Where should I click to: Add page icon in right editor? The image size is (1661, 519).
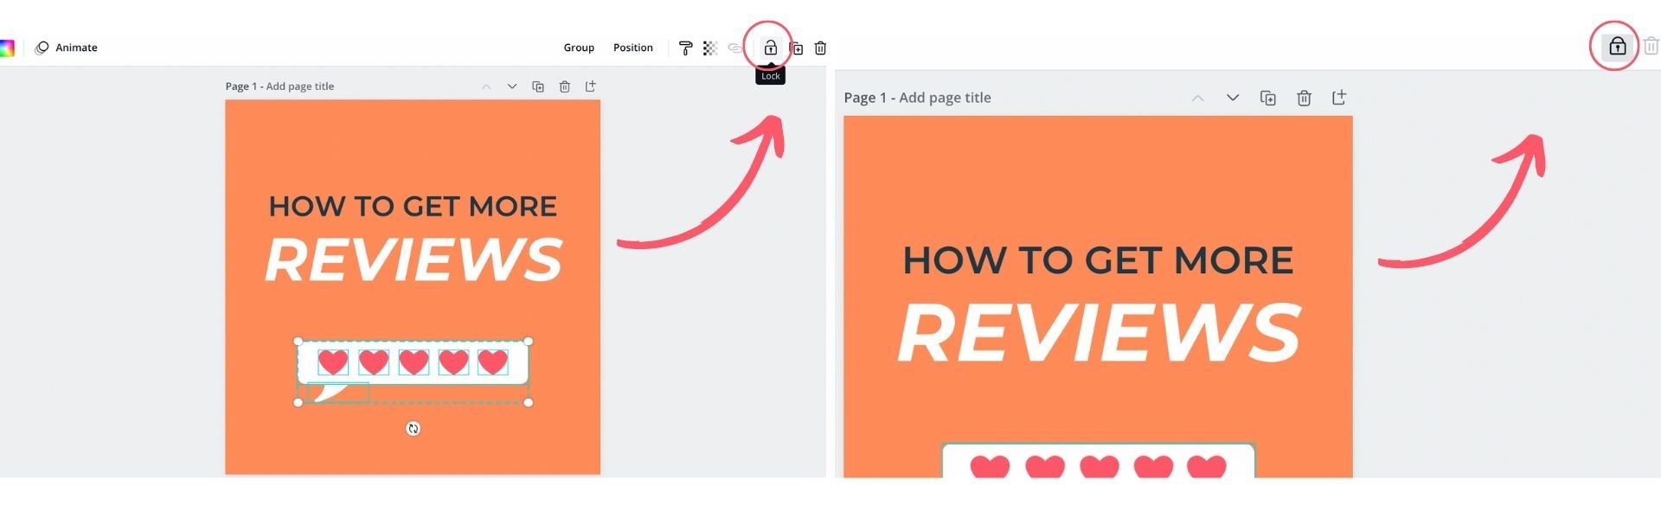coord(1339,98)
